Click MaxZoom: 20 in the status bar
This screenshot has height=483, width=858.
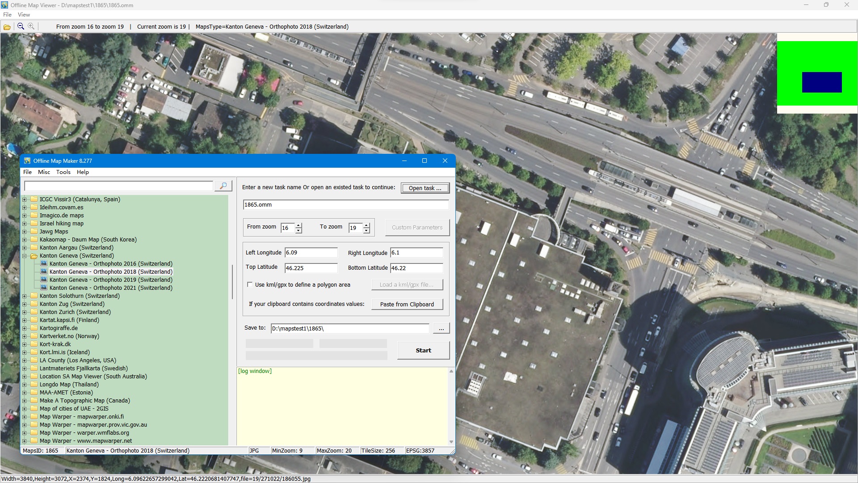click(334, 451)
